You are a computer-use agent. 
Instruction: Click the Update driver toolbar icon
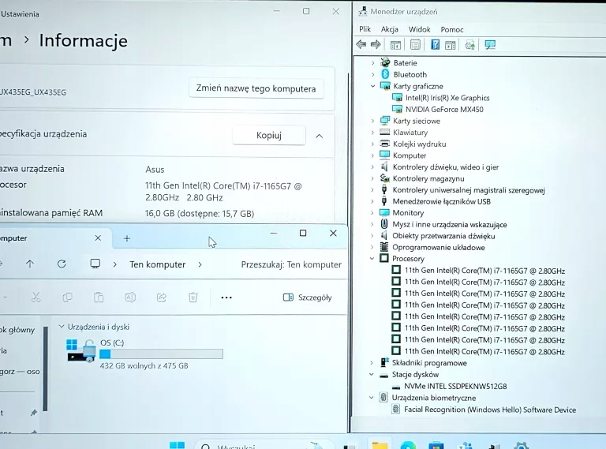point(470,45)
